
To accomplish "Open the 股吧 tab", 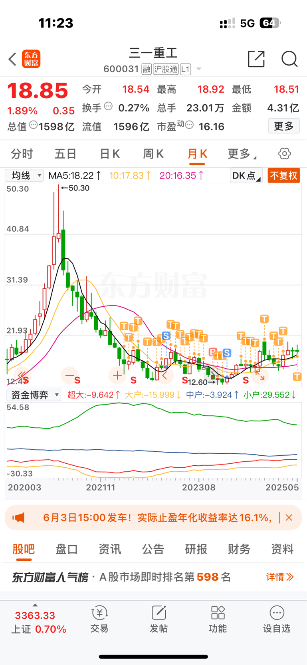I will [24, 549].
